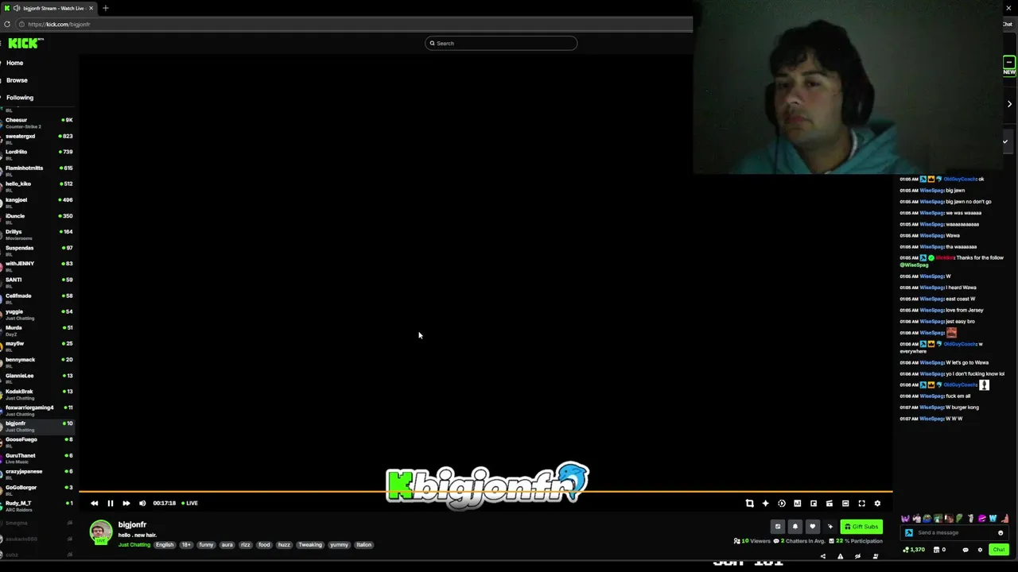
Task: Click the browser address bar URL
Action: (x=59, y=25)
